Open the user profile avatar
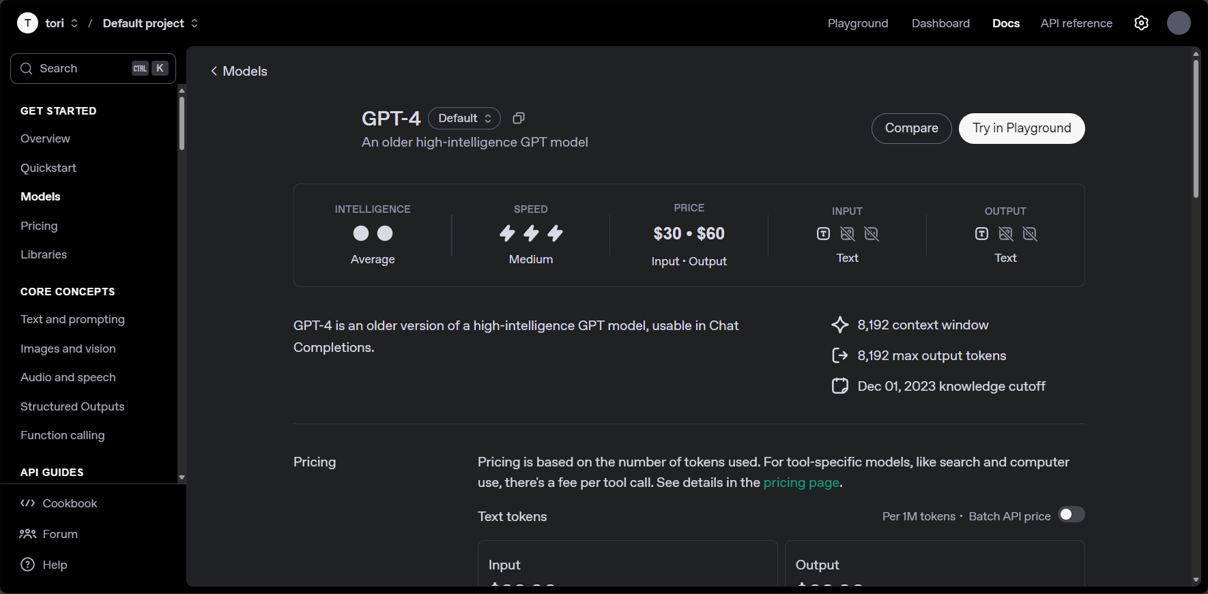 1179,23
